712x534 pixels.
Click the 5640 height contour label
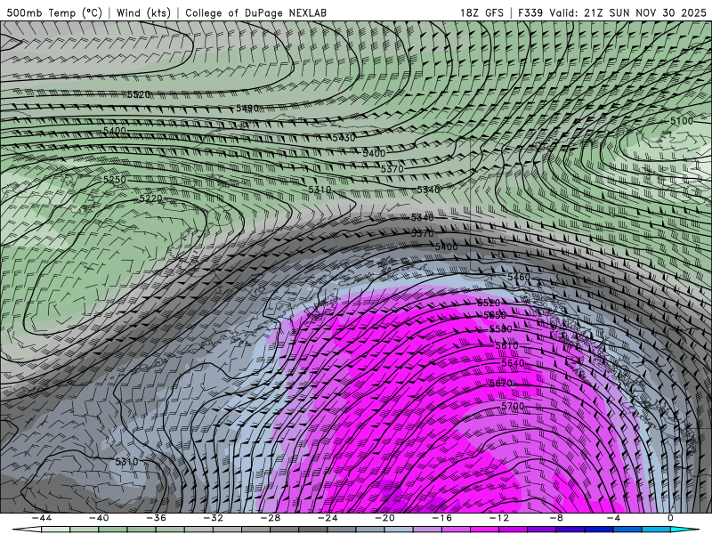[513, 363]
